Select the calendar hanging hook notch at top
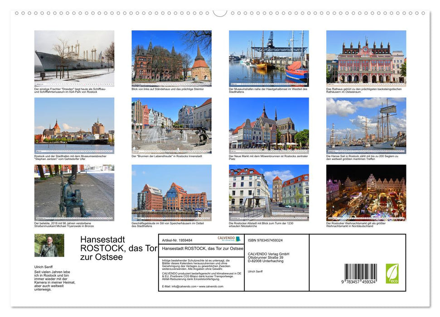The image size is (440, 317). coord(220,13)
